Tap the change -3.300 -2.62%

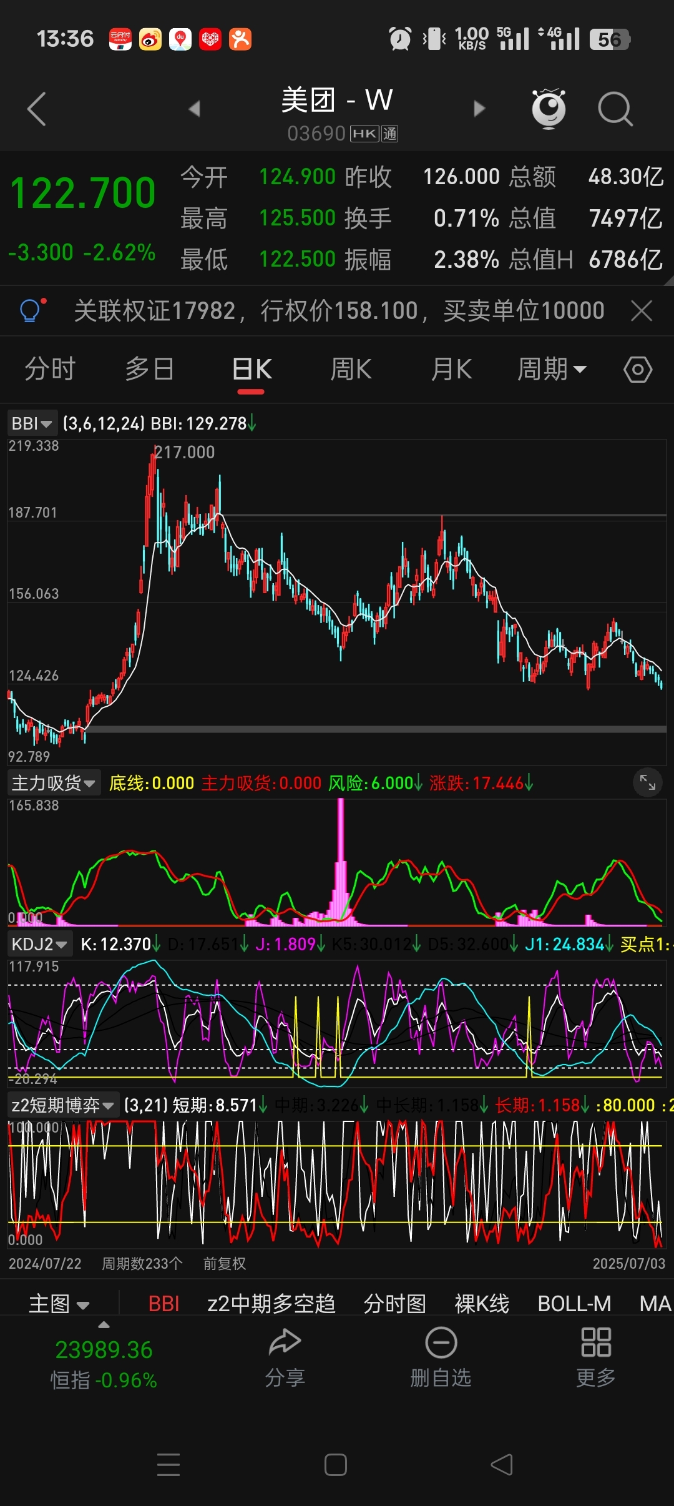pos(82,253)
